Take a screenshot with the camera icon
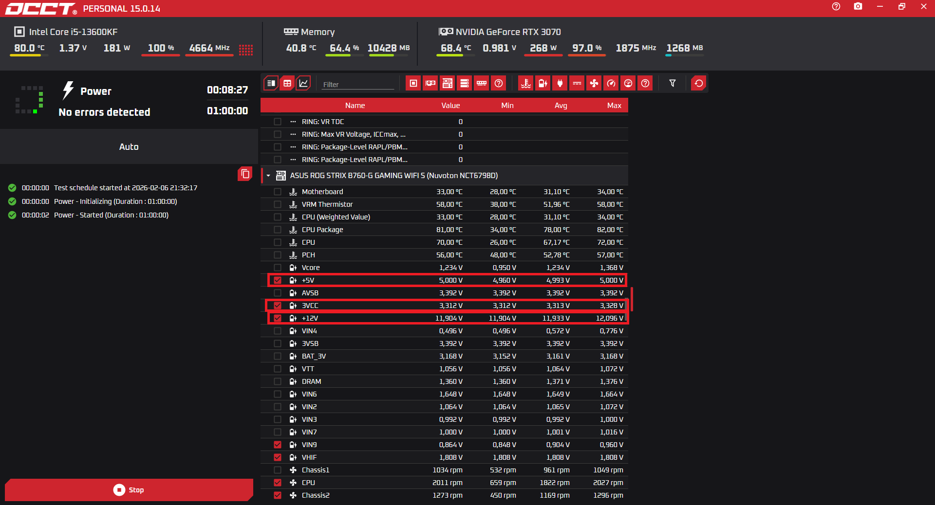This screenshot has width=935, height=505. pyautogui.click(x=858, y=6)
